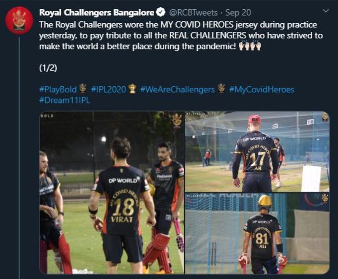
Task: Expand the tweet options chevron menu
Action: [x=326, y=11]
